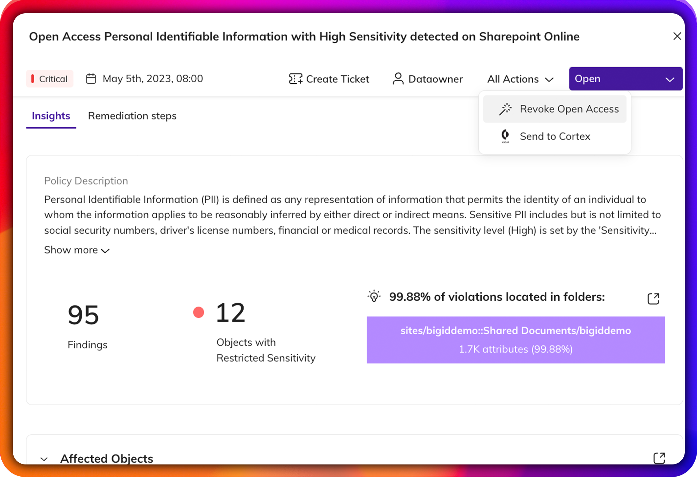Collapse the Affected Objects section
Image resolution: width=697 pixels, height=477 pixels.
[x=43, y=459]
